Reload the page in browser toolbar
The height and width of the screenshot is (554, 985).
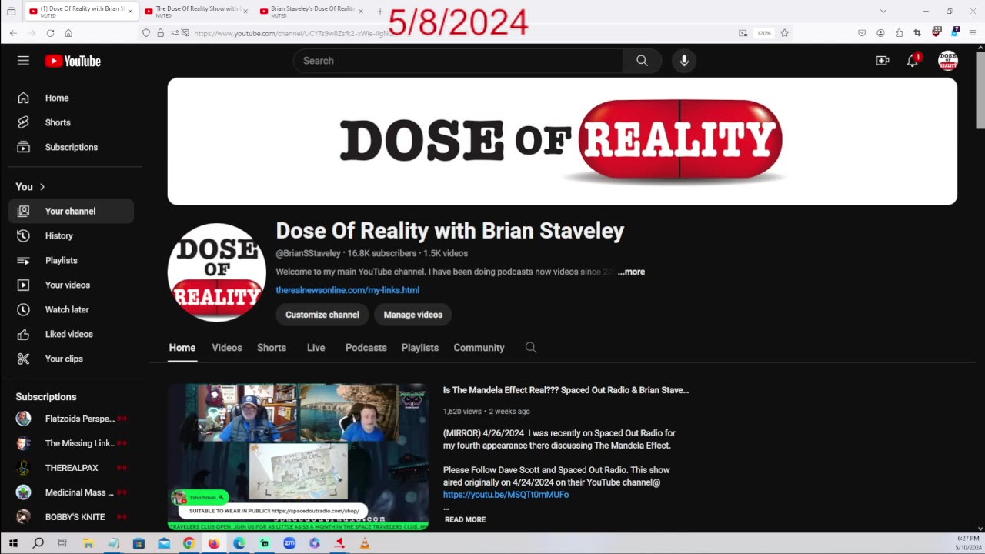coord(50,33)
